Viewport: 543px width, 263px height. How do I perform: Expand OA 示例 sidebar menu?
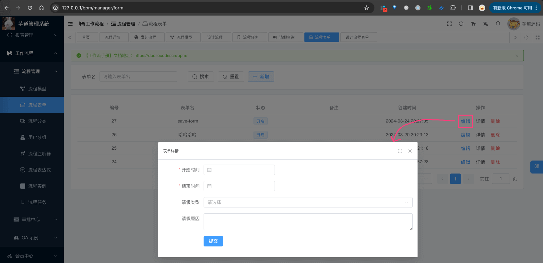(x=32, y=238)
